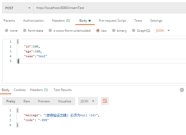The image size is (186, 135).
Task: Select the none body option
Action: point(7,31)
